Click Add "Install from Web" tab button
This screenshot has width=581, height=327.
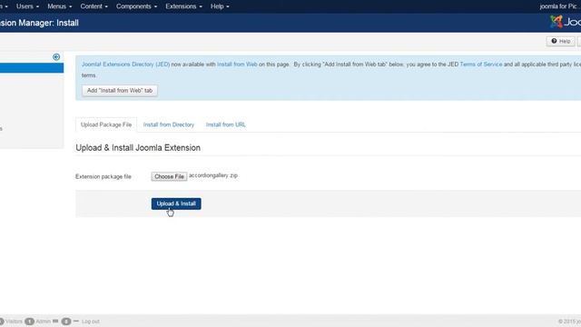click(120, 91)
